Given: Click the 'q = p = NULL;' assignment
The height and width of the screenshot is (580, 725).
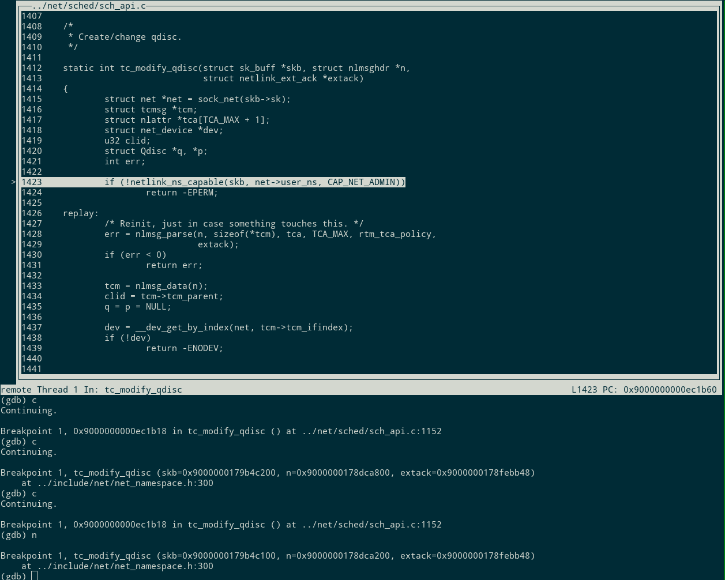Looking at the screenshot, I should point(137,307).
